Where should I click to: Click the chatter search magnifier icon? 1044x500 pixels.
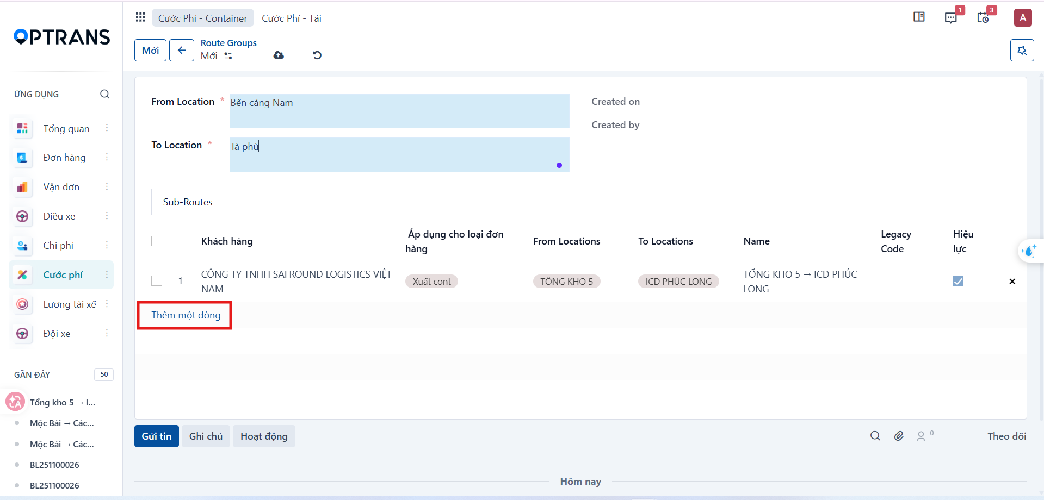(x=875, y=436)
